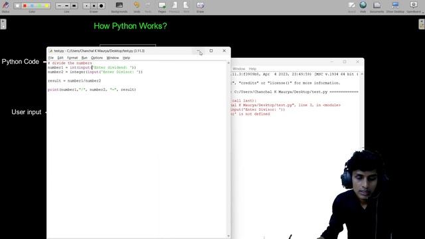
Task: Click the editor scrollbar down arrow
Action: [x=228, y=236]
